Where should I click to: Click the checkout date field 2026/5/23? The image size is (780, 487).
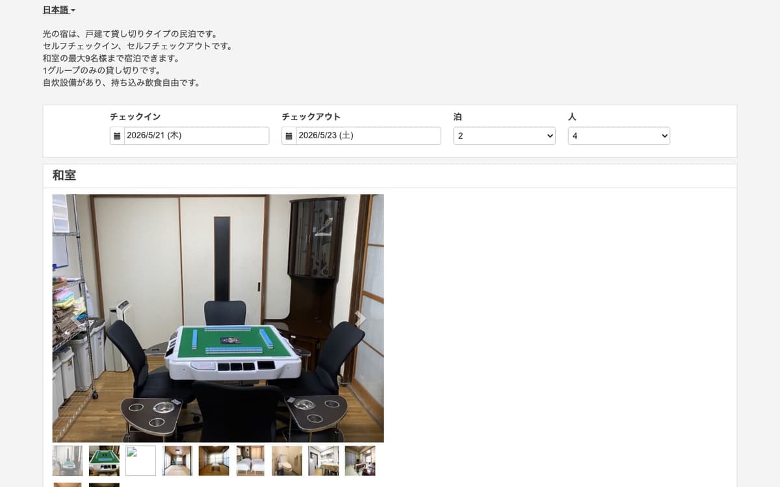pos(369,136)
